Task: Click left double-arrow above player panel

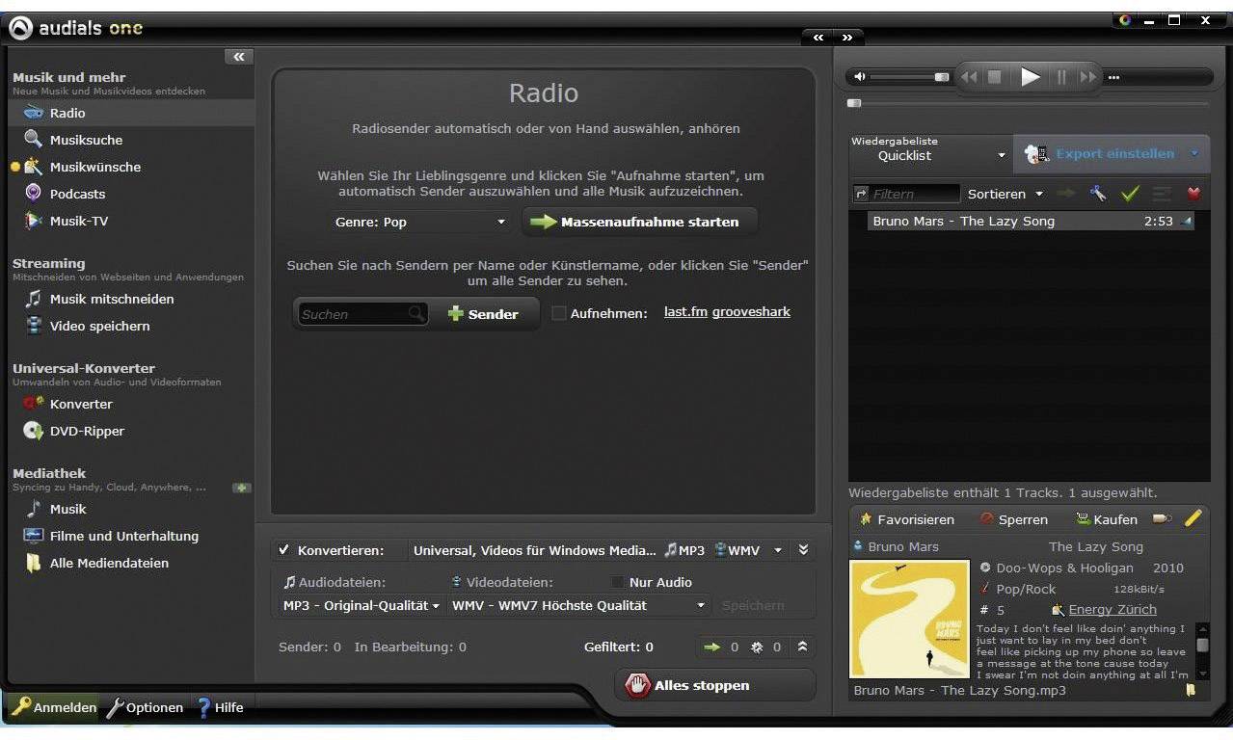Action: pyautogui.click(x=818, y=38)
